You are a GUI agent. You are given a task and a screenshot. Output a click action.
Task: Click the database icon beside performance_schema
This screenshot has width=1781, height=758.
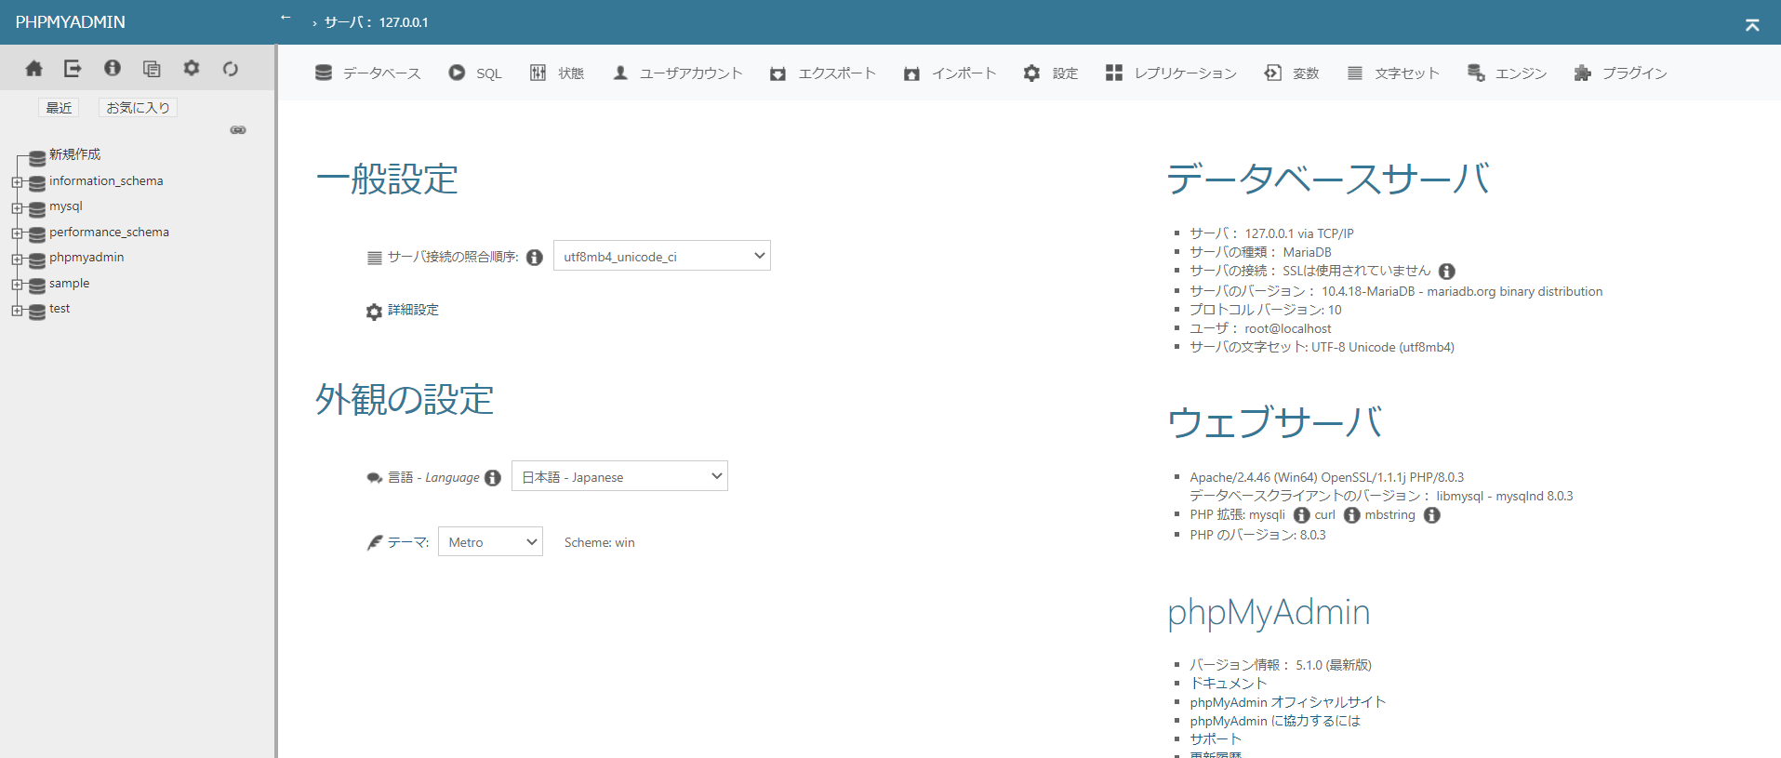click(x=37, y=234)
